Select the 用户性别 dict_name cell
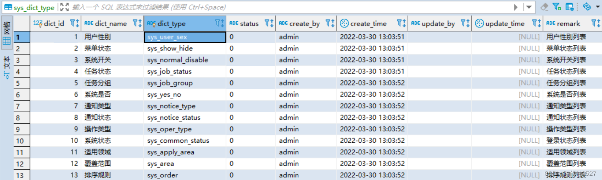This screenshot has width=602, height=180. click(x=112, y=37)
